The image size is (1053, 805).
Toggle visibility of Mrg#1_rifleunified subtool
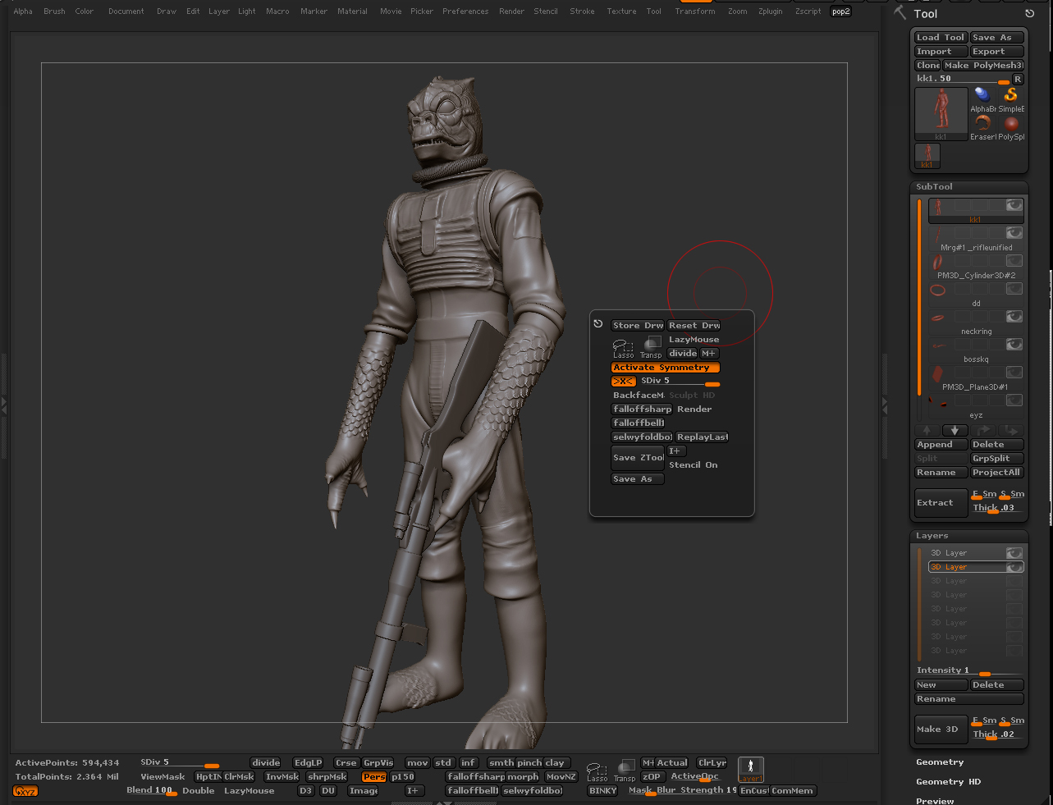1014,233
